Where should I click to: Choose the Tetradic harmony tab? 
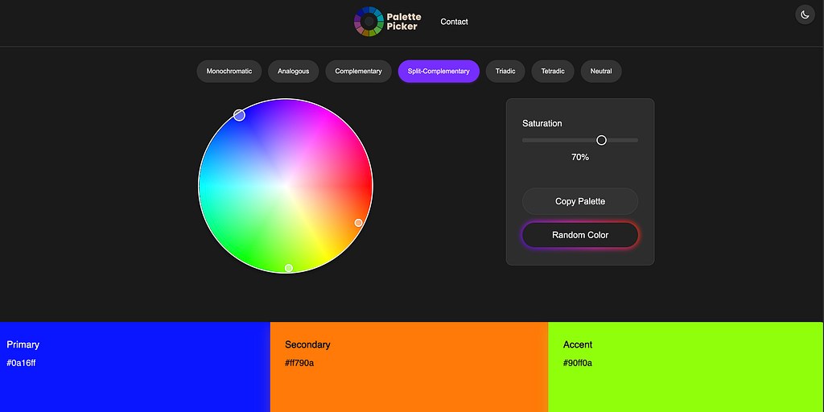[x=553, y=71]
